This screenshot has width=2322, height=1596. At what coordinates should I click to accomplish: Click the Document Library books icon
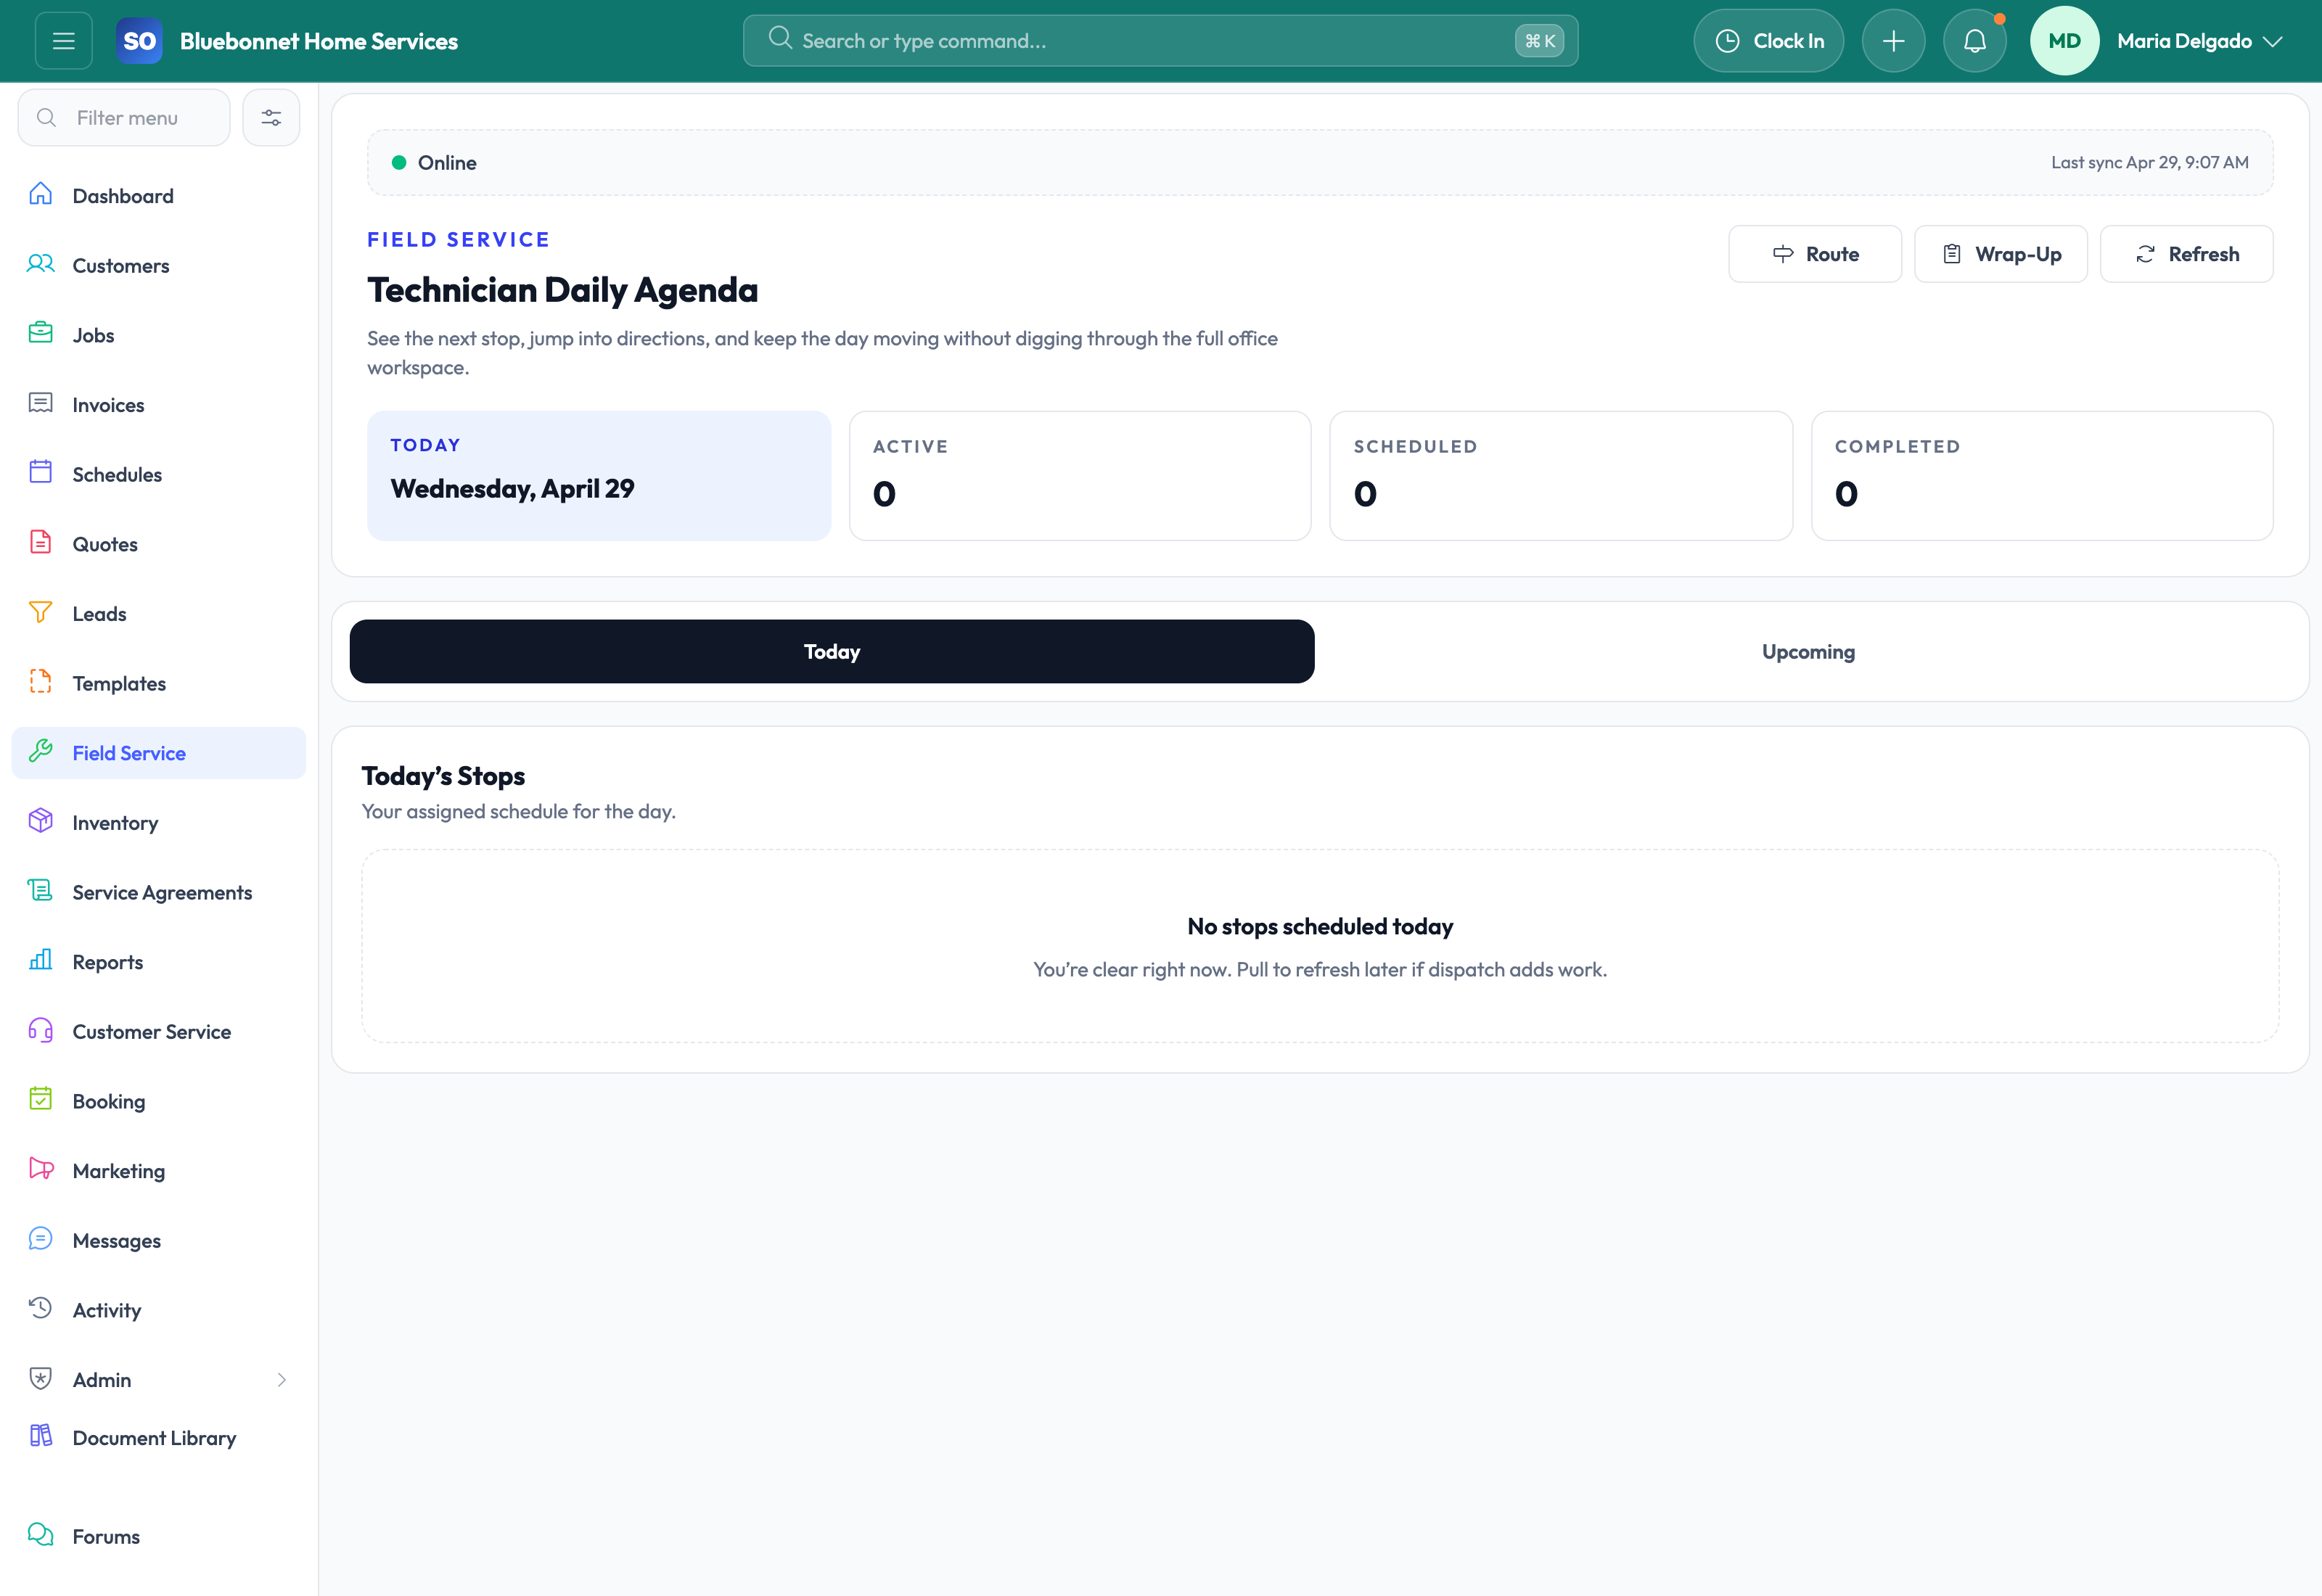coord(41,1436)
